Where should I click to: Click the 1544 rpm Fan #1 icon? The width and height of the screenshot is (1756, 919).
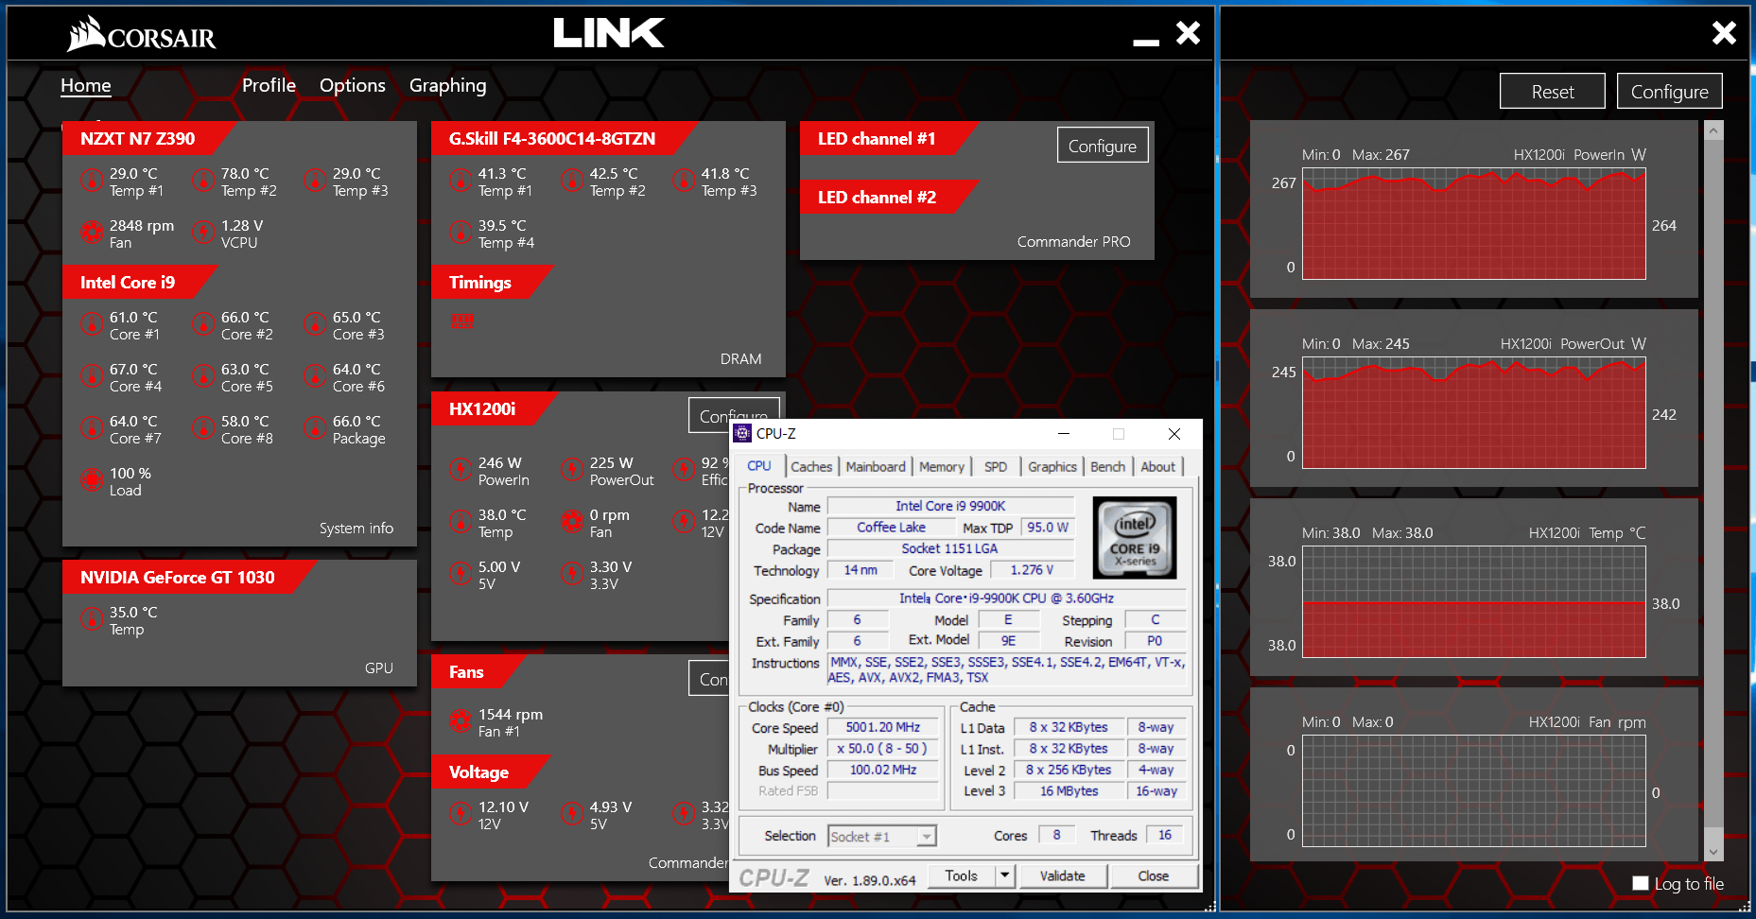pyautogui.click(x=461, y=720)
